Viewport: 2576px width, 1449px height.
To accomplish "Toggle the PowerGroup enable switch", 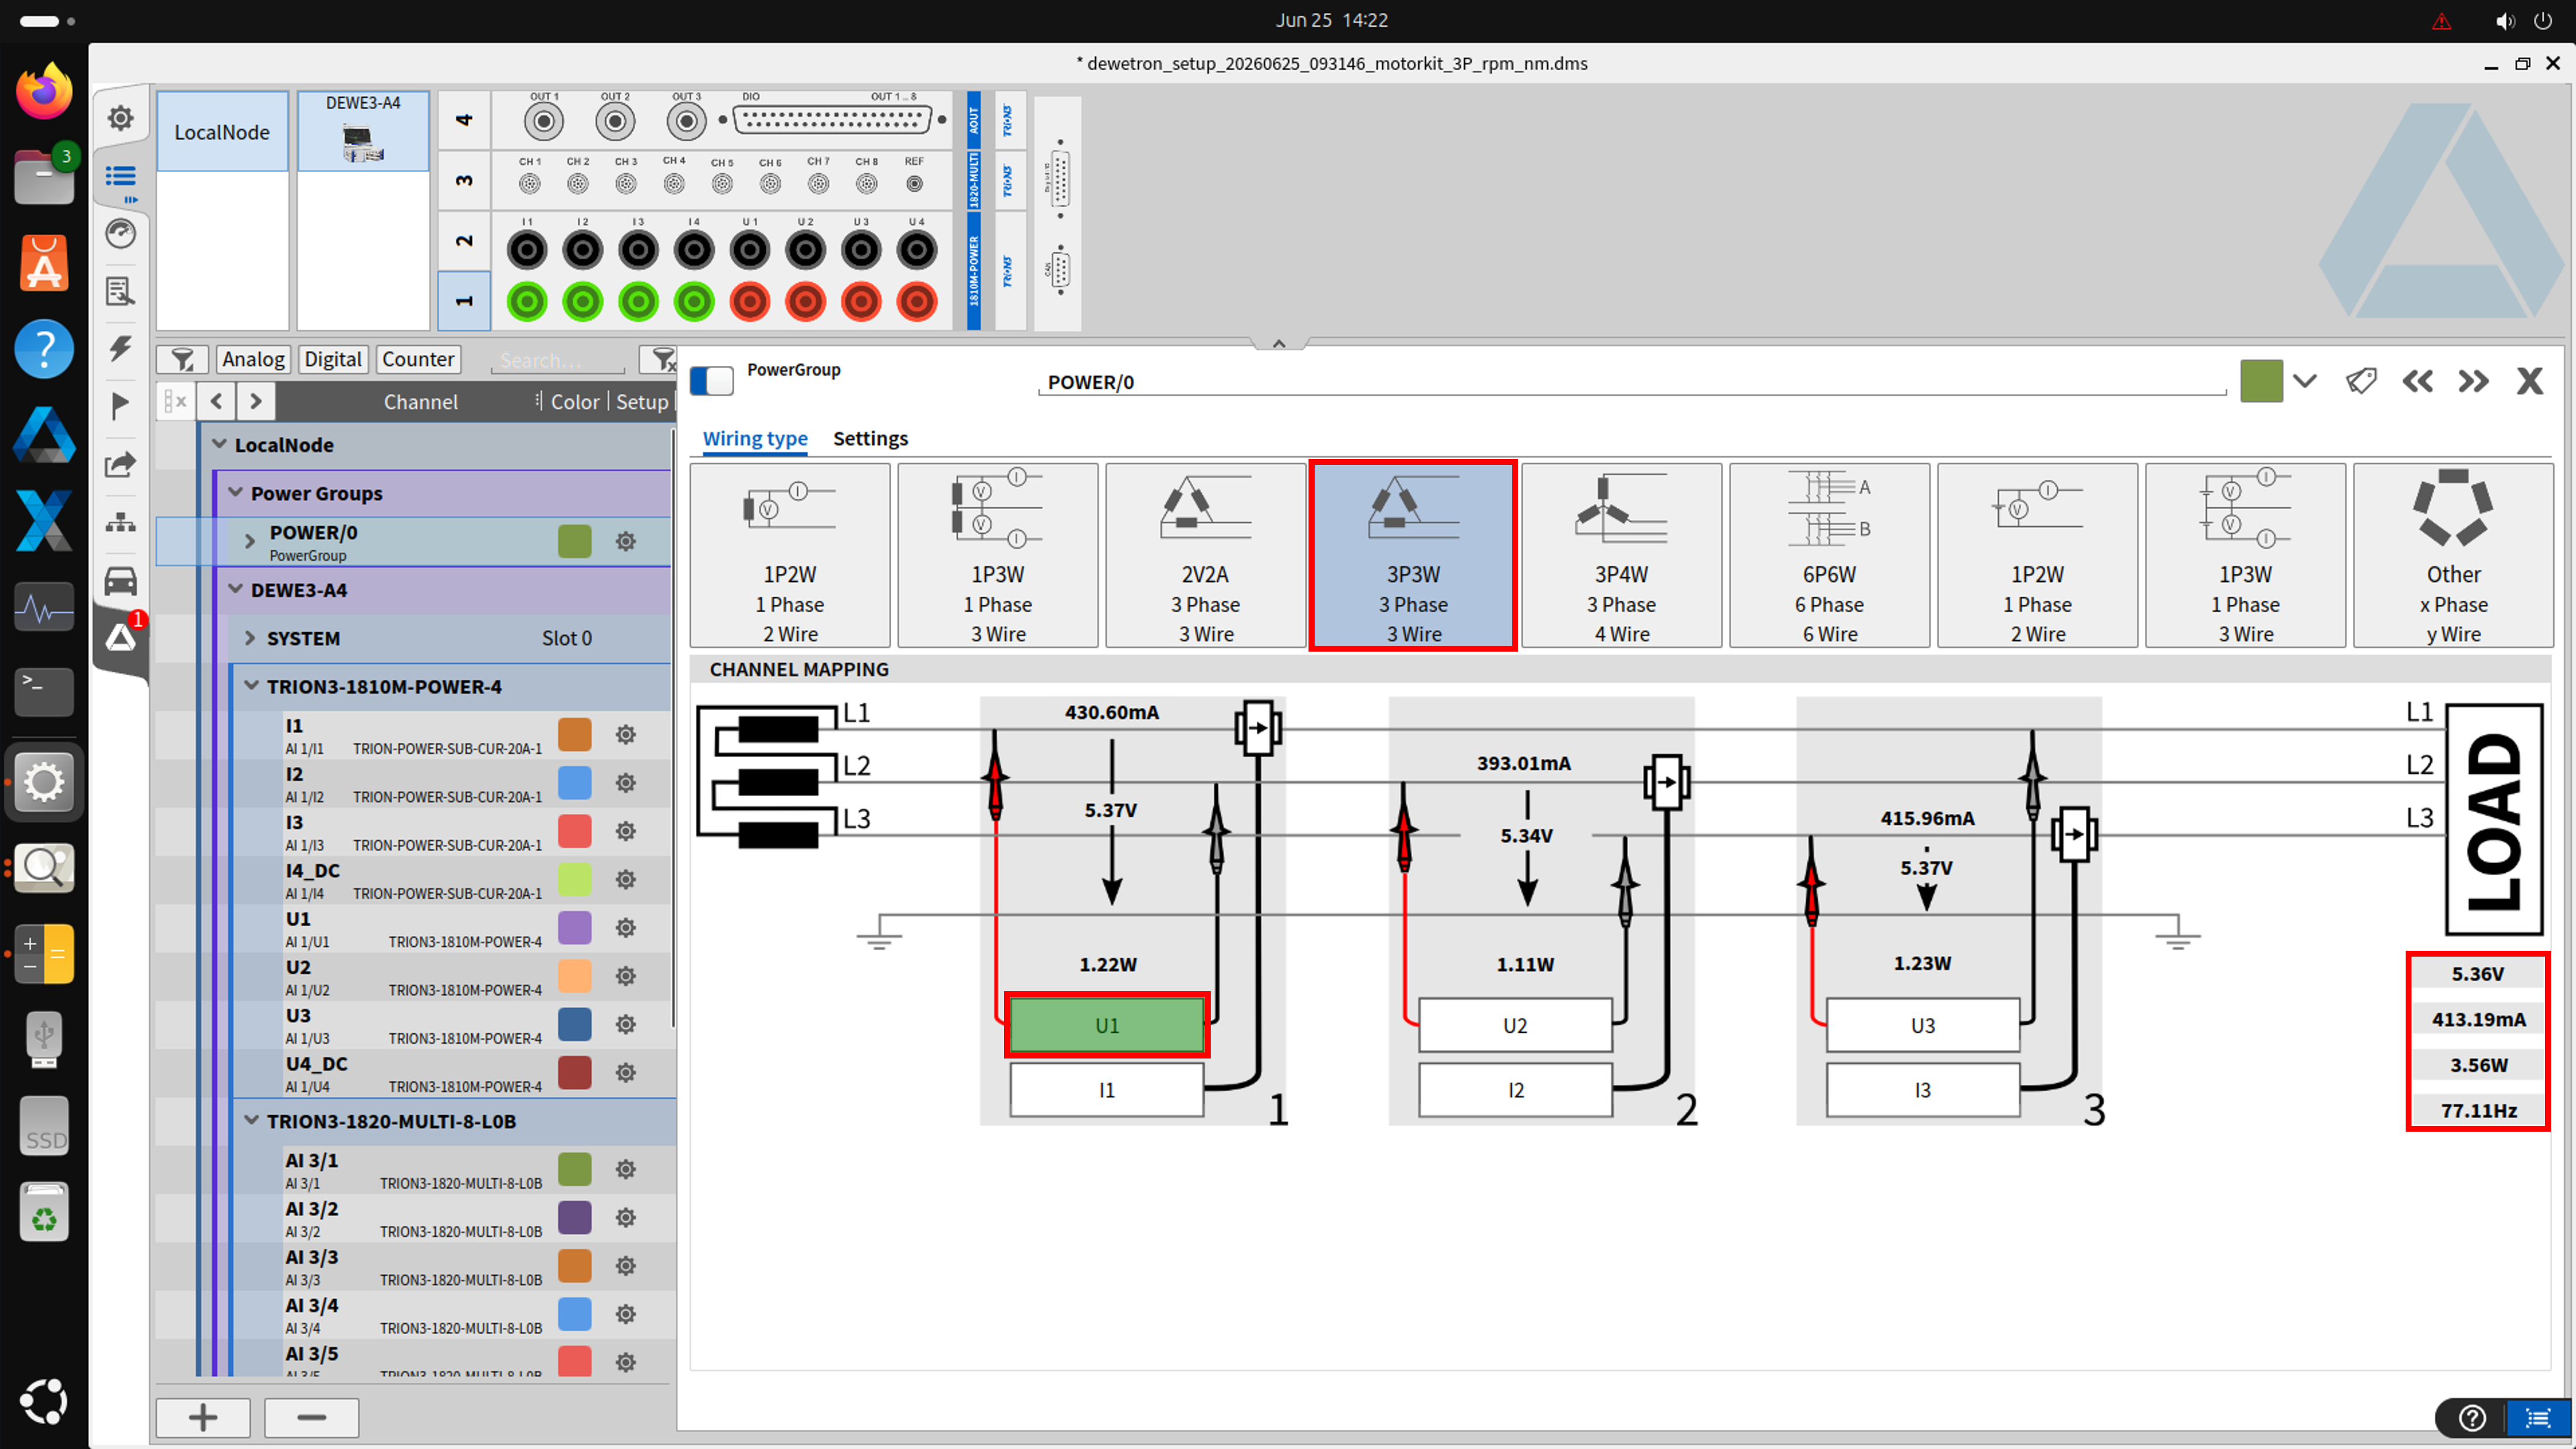I will pyautogui.click(x=711, y=380).
